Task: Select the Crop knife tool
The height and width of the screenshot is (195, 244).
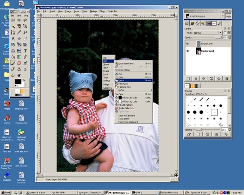Action: pyautogui.click(x=25, y=39)
